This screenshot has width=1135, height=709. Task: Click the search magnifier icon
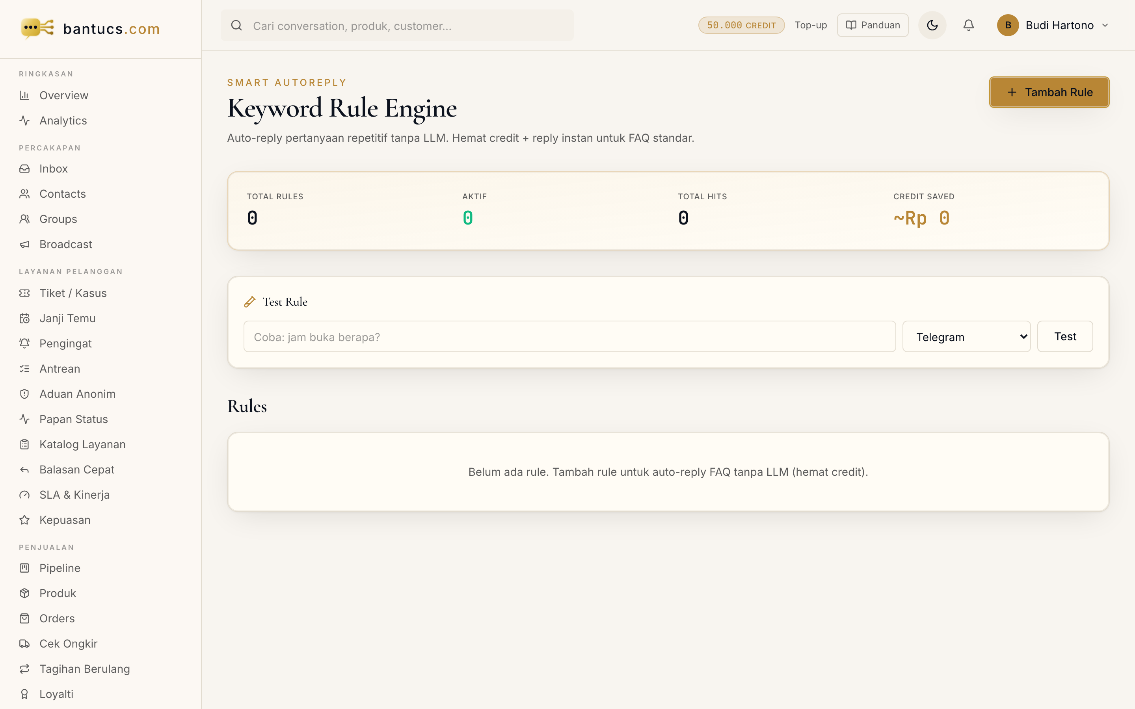pyautogui.click(x=236, y=25)
